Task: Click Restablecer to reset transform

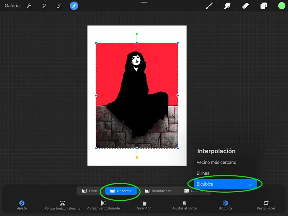Action: 266,205
